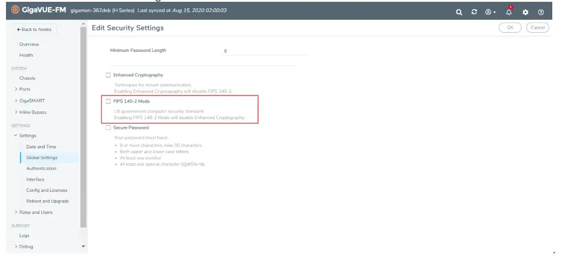Expand the Debug section
Screen dimensions: 563x261
click(16, 246)
